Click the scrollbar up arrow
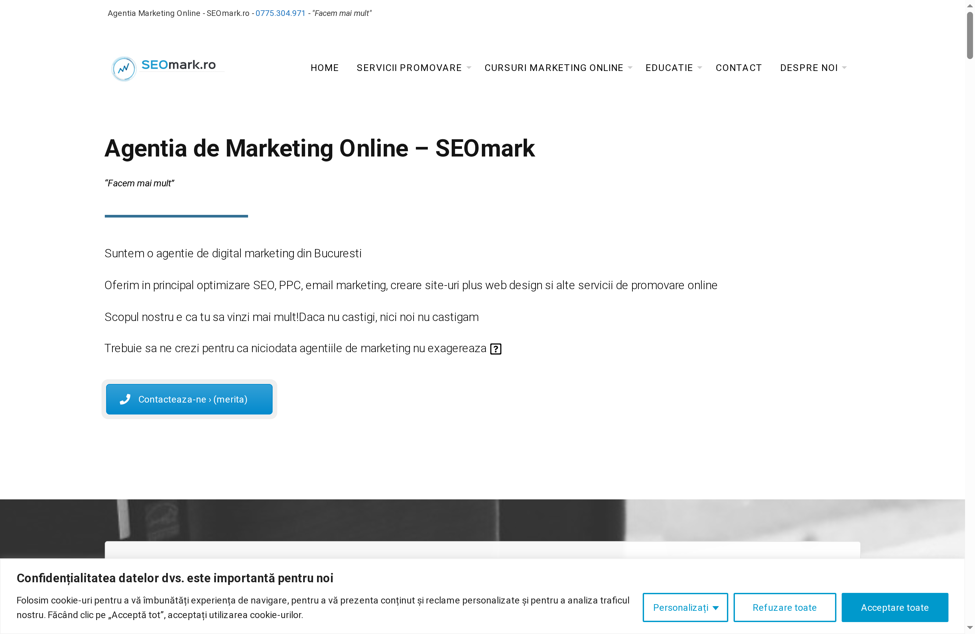975x634 pixels. click(970, 5)
